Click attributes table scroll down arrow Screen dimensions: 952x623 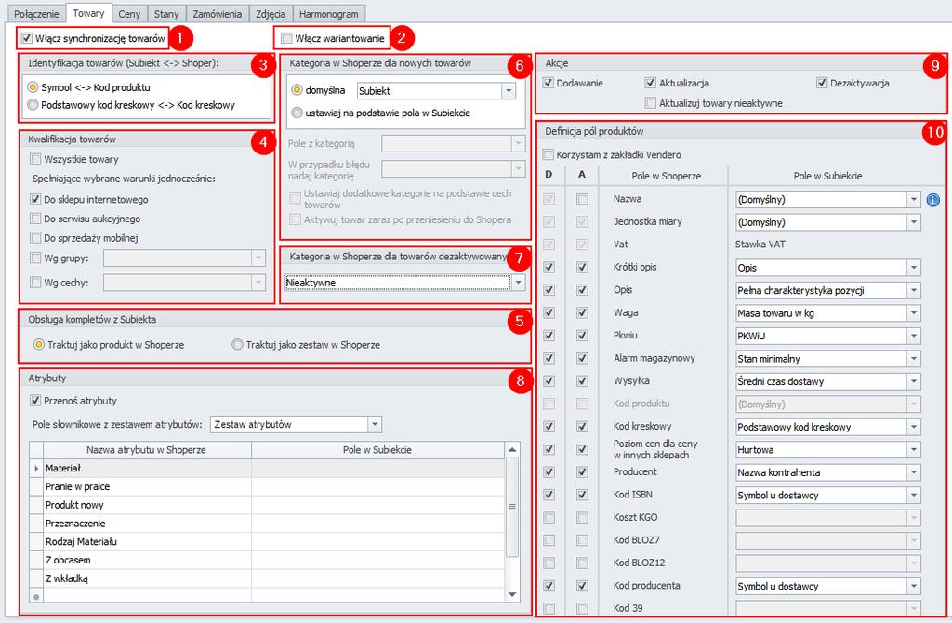click(512, 594)
